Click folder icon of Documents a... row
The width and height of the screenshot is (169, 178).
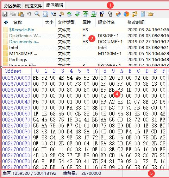tap(5, 42)
